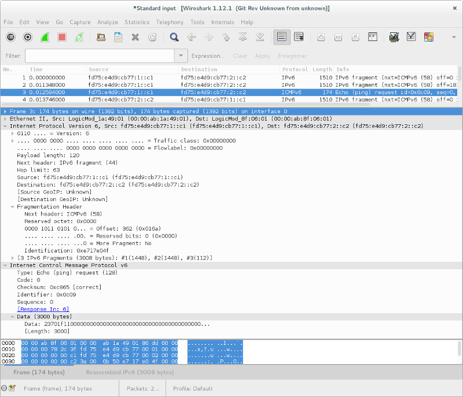The width and height of the screenshot is (463, 397).
Task: Go forward in packet history
Action: [208, 37]
